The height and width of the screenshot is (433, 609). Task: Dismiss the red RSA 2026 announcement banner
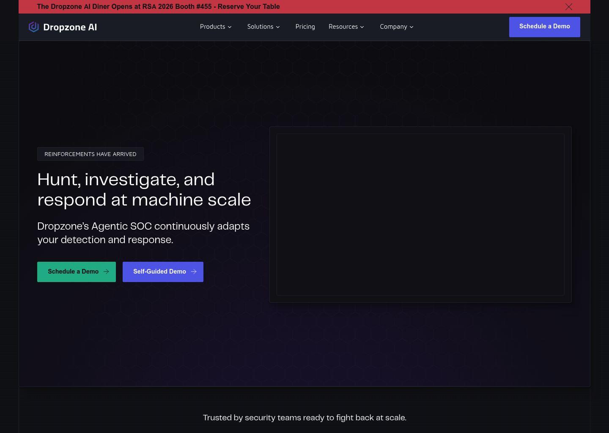click(x=568, y=7)
